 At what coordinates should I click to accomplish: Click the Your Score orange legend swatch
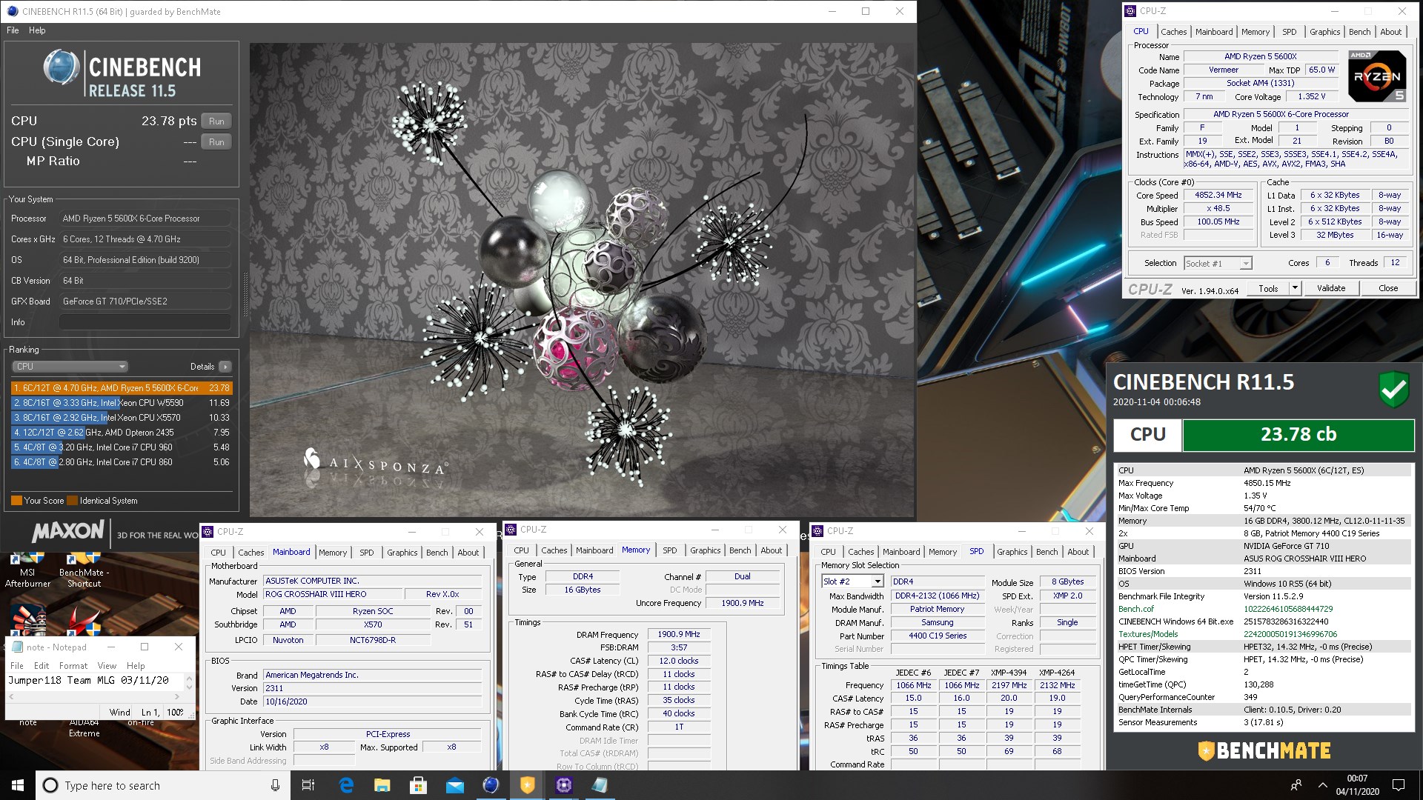coord(16,501)
